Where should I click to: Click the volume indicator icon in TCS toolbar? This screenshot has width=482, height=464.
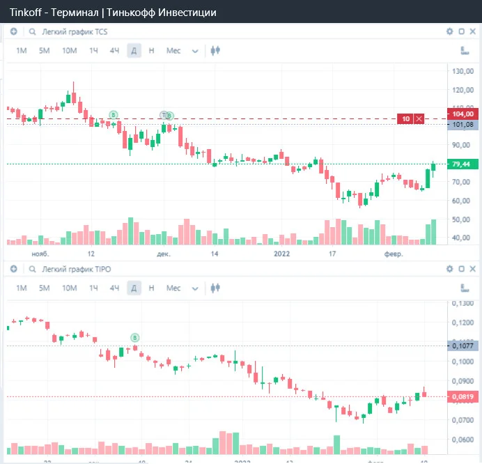click(x=465, y=51)
